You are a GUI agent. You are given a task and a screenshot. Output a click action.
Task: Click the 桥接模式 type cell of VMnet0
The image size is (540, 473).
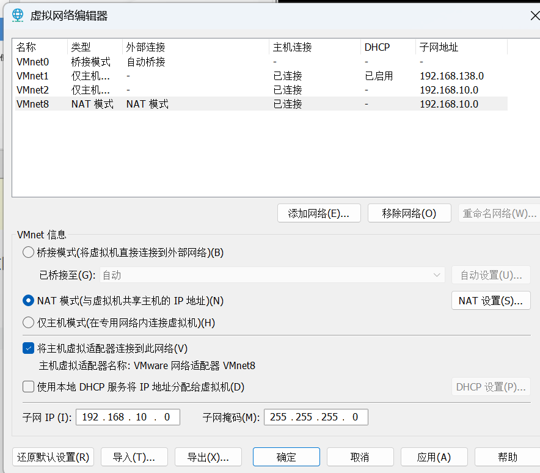pos(90,62)
